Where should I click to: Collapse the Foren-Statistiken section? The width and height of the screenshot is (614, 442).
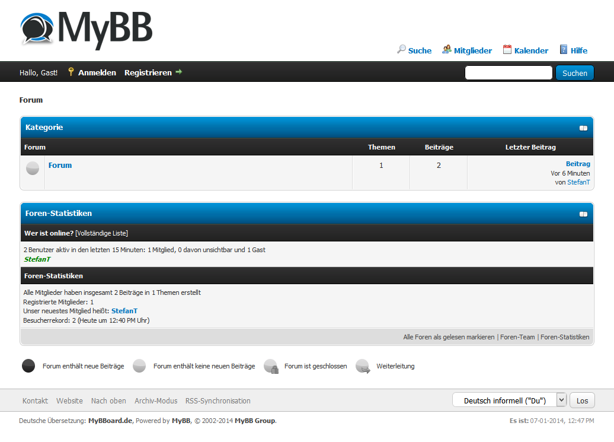(x=583, y=214)
